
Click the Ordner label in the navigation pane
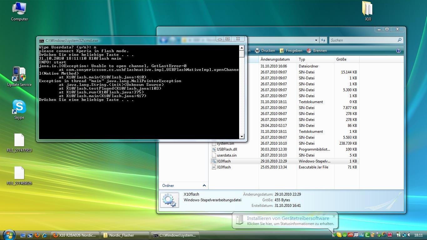[x=168, y=186]
